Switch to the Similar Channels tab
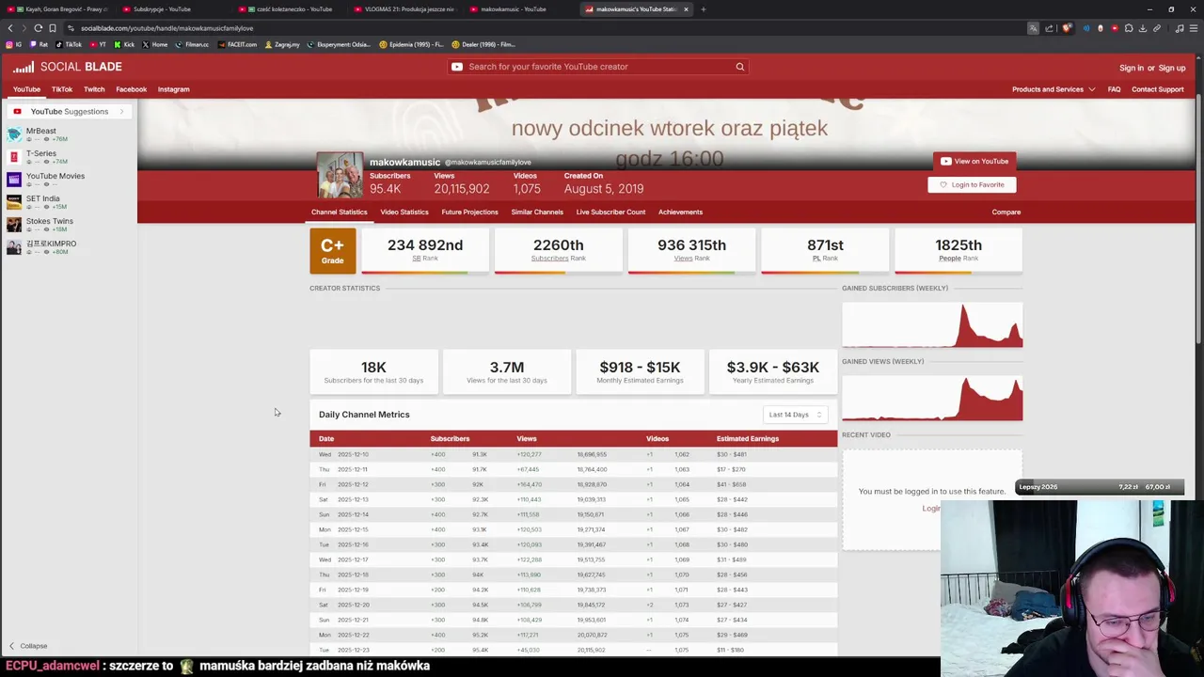 click(x=537, y=213)
